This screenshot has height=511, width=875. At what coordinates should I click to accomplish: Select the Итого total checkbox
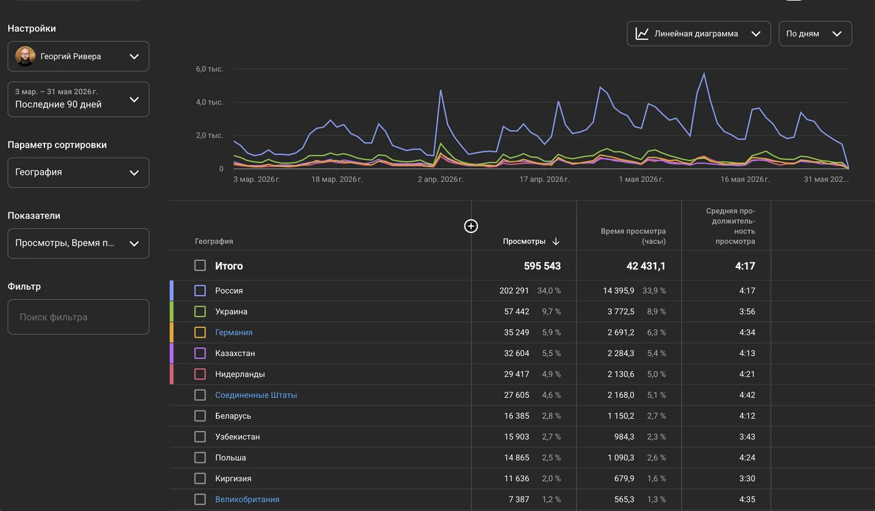pos(200,265)
